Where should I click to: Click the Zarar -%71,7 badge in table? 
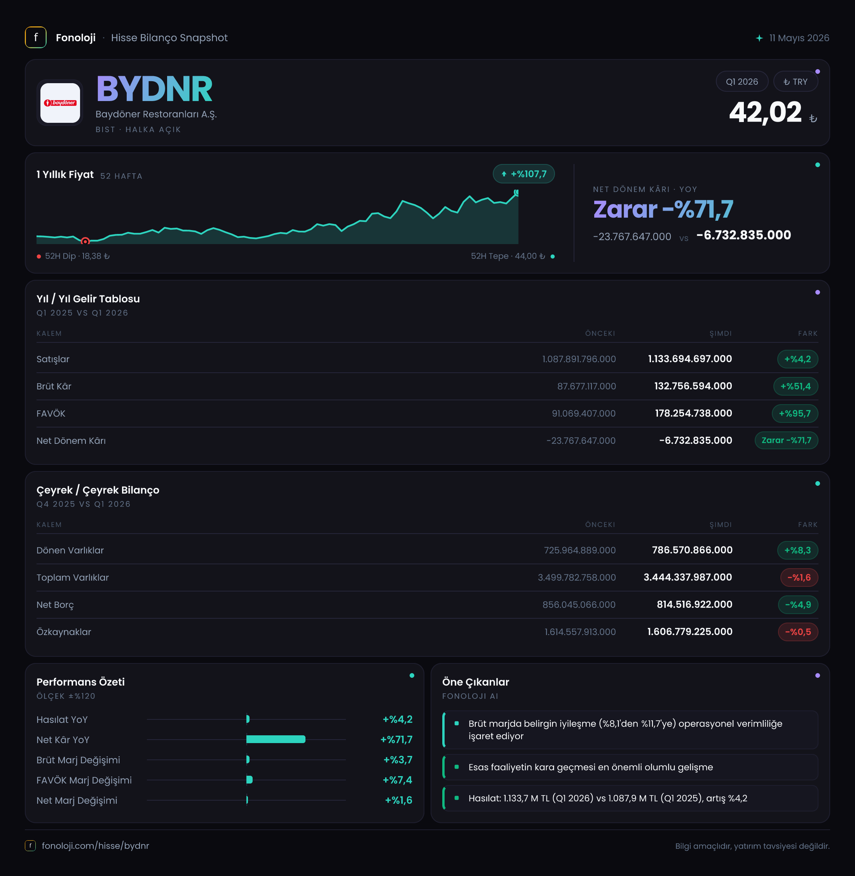[x=786, y=440]
